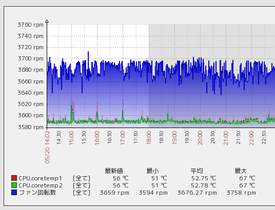The height and width of the screenshot is (210, 275).
Task: Click the blue ファン回転数 legend swatch
Action: (x=14, y=192)
